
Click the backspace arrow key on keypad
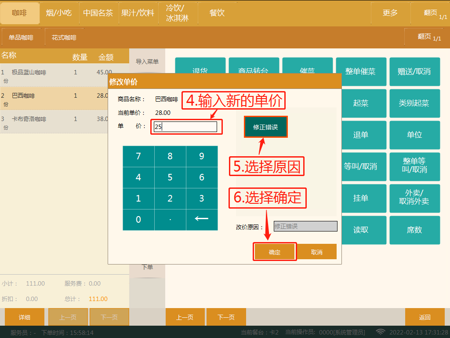coord(202,220)
